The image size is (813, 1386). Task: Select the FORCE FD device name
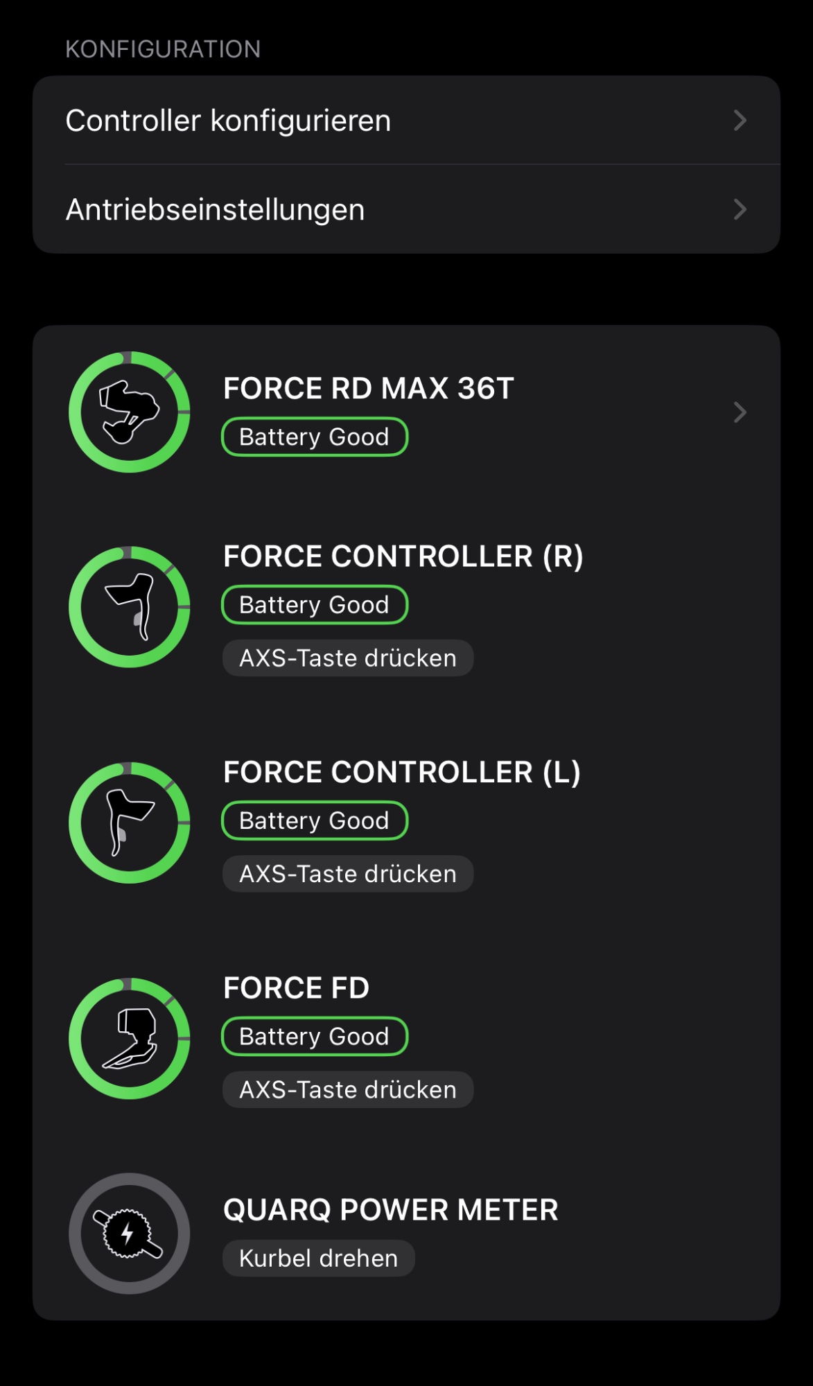[x=297, y=988]
